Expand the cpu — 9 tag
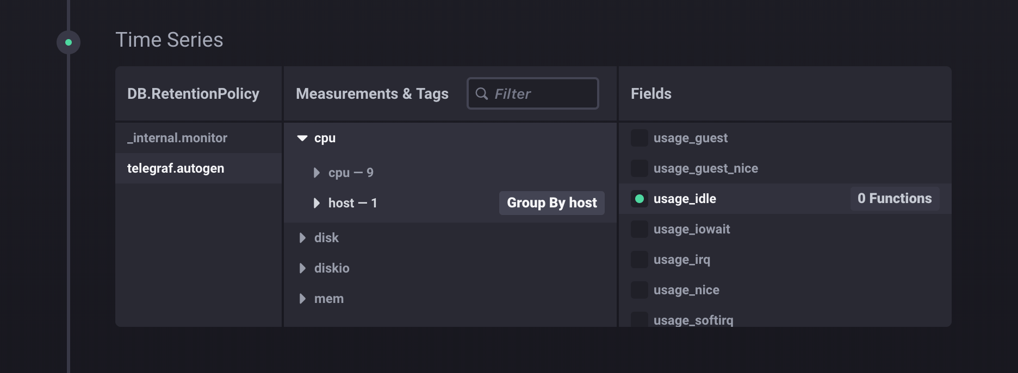 [316, 173]
